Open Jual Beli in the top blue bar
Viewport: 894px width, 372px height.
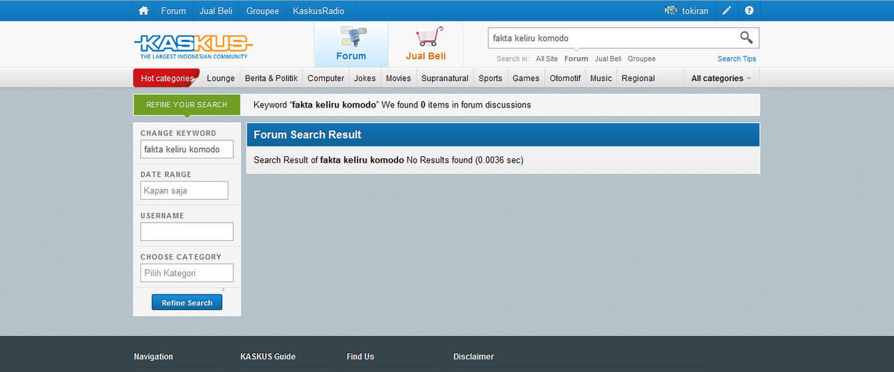216,10
